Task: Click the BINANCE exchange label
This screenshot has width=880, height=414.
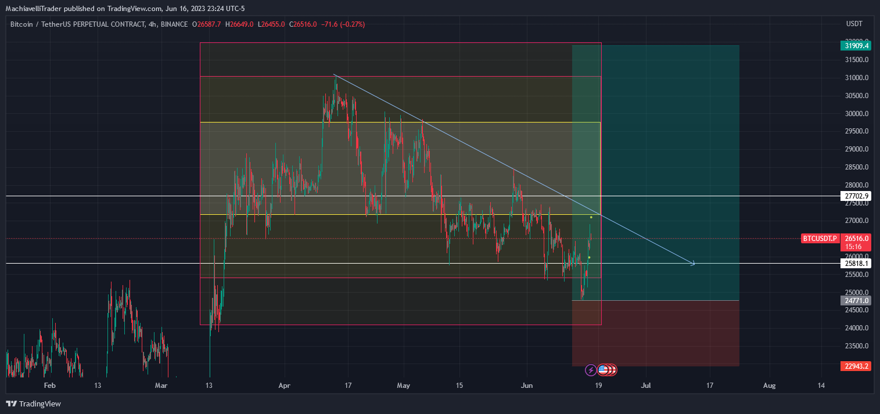Action: pyautogui.click(x=173, y=24)
